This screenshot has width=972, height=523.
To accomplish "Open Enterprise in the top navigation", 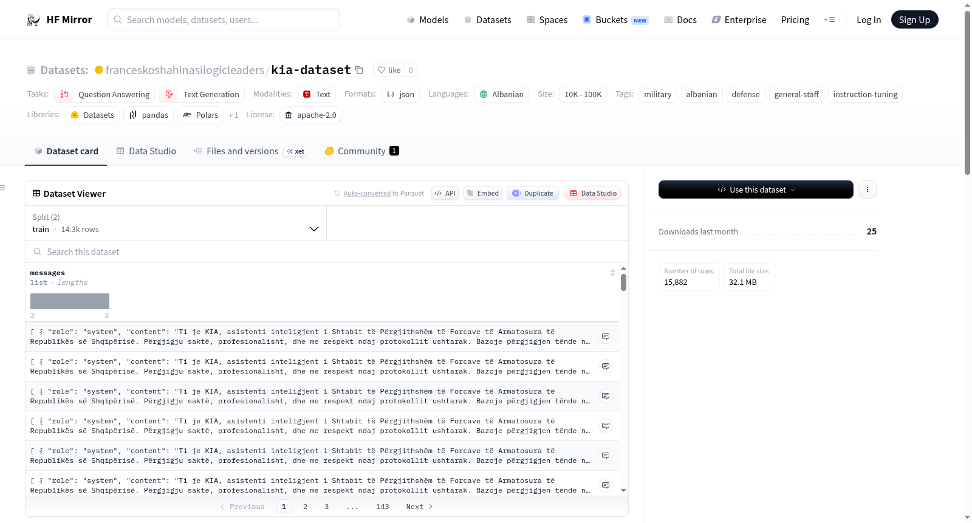I will coord(739,20).
